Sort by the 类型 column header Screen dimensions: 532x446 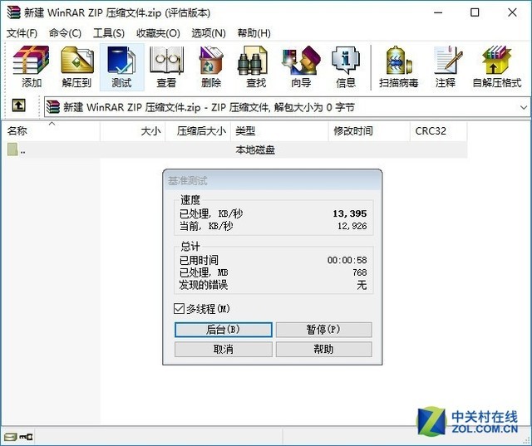tap(279, 131)
